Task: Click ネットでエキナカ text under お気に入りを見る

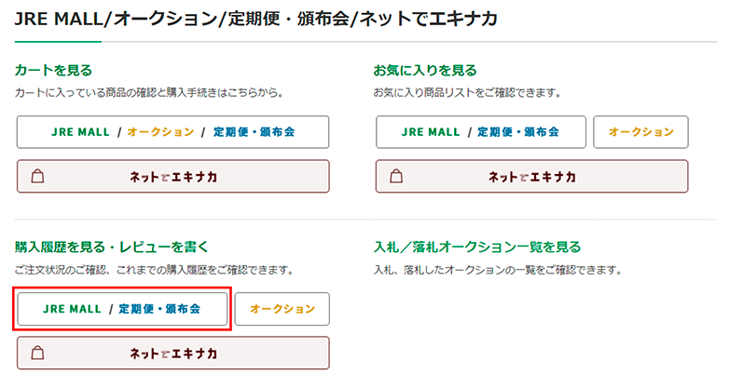Action: [532, 176]
